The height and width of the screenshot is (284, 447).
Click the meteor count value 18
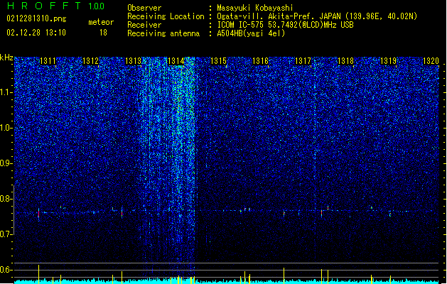tap(103, 33)
